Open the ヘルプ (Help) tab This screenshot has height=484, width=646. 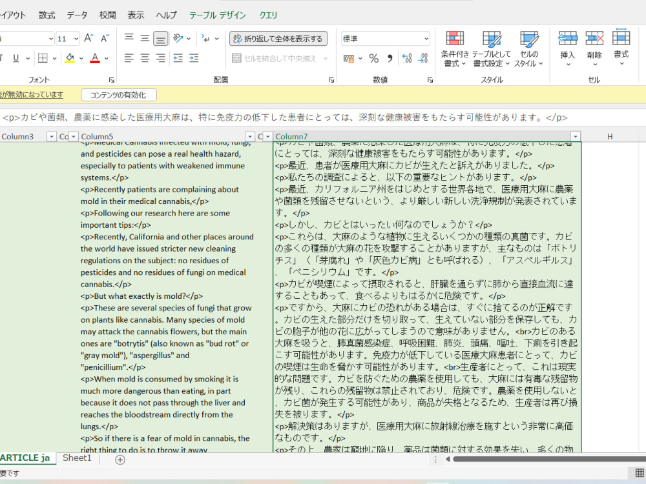(167, 15)
